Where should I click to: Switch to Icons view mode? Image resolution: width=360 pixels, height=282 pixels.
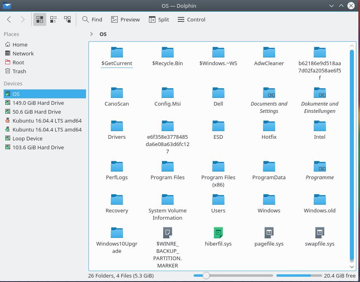[x=40, y=19]
